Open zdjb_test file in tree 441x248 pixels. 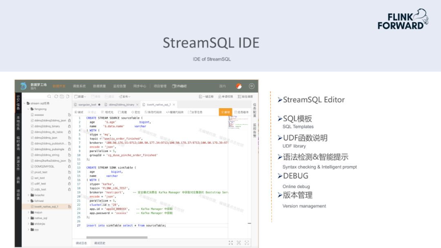click(x=40, y=189)
